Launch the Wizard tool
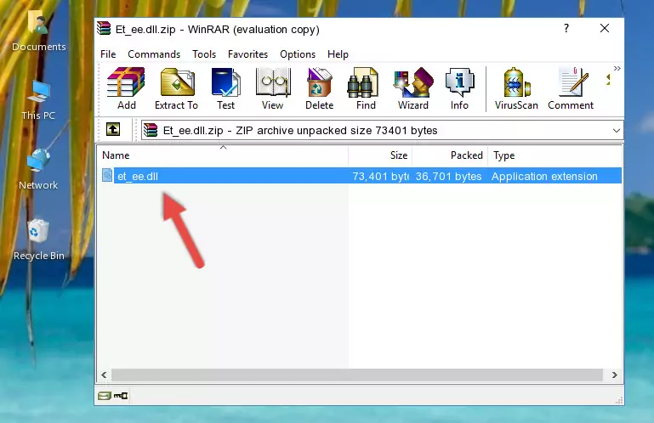 click(413, 89)
